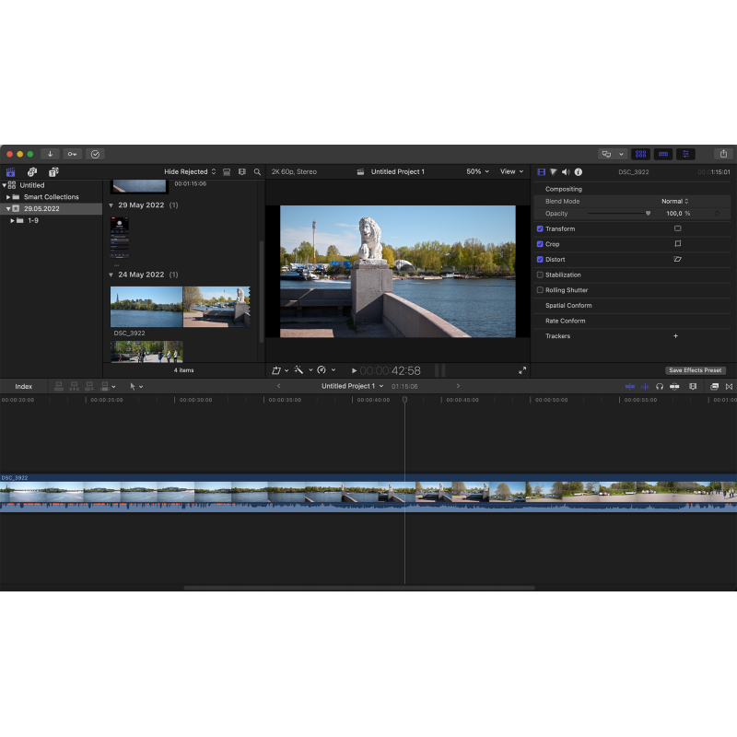Switch to the Audio inspector speaker icon
737x737 pixels.
pyautogui.click(x=566, y=172)
